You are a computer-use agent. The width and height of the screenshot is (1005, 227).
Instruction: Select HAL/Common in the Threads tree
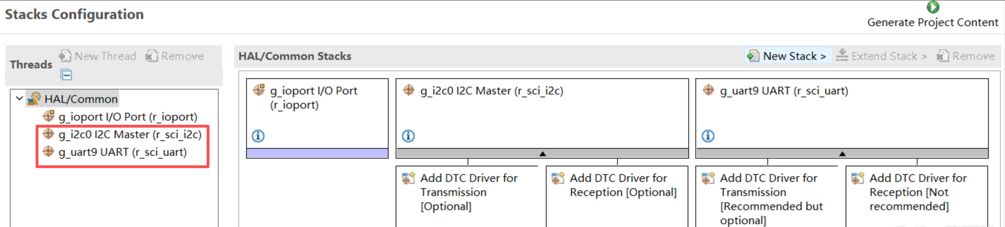[x=81, y=99]
